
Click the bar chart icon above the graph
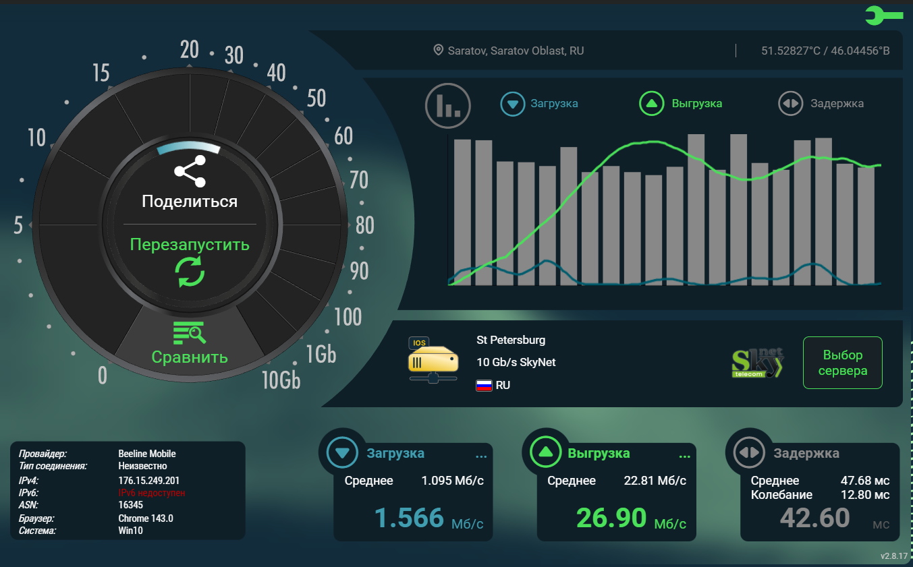pos(447,105)
